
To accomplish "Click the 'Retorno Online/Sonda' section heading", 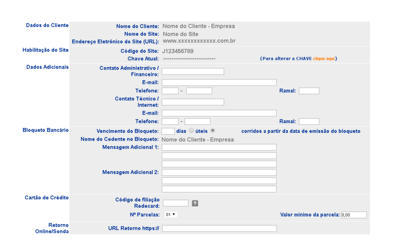I will tap(52, 228).
